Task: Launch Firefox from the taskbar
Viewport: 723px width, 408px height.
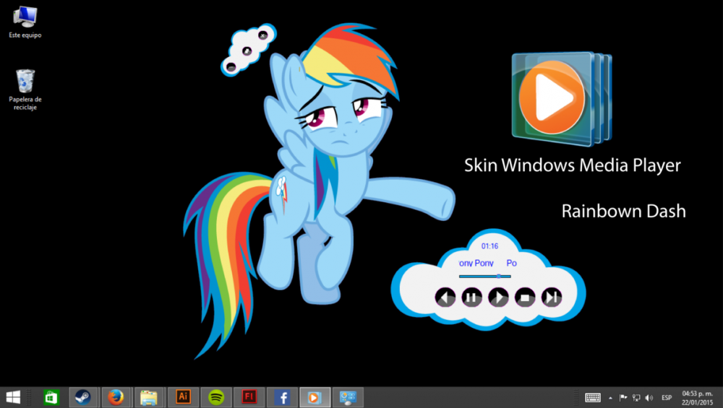Action: pos(116,397)
